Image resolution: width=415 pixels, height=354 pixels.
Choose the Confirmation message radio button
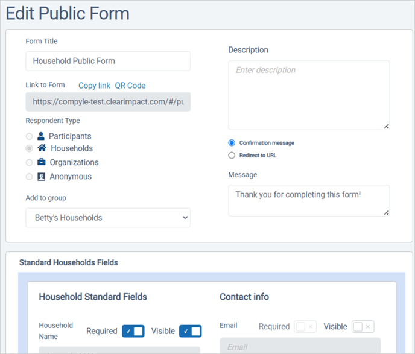click(232, 143)
